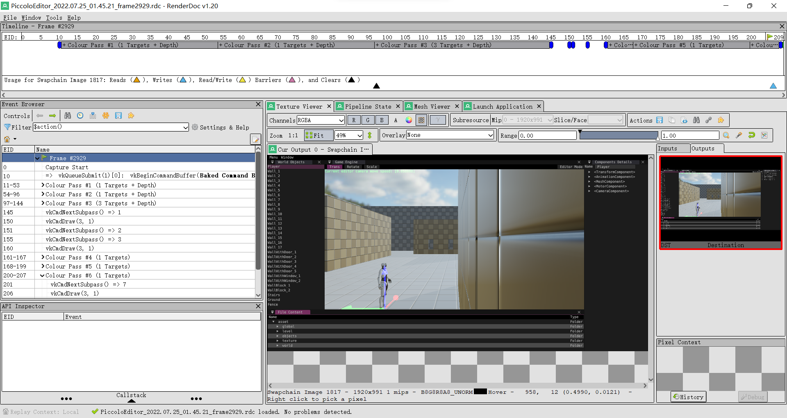
Task: Toggle the A alpha channel button
Action: coord(396,120)
